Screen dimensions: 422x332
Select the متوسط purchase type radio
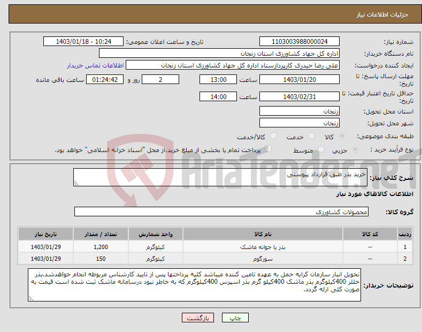(x=321, y=149)
